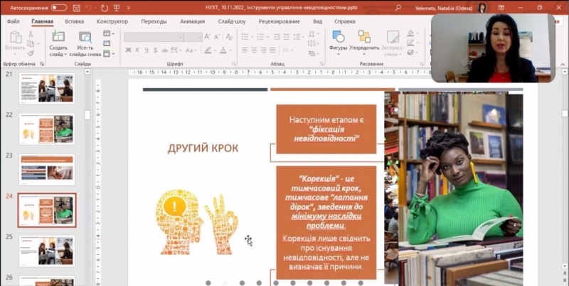
Task: Select the slide 25 thumbnail
Action: pos(47,251)
